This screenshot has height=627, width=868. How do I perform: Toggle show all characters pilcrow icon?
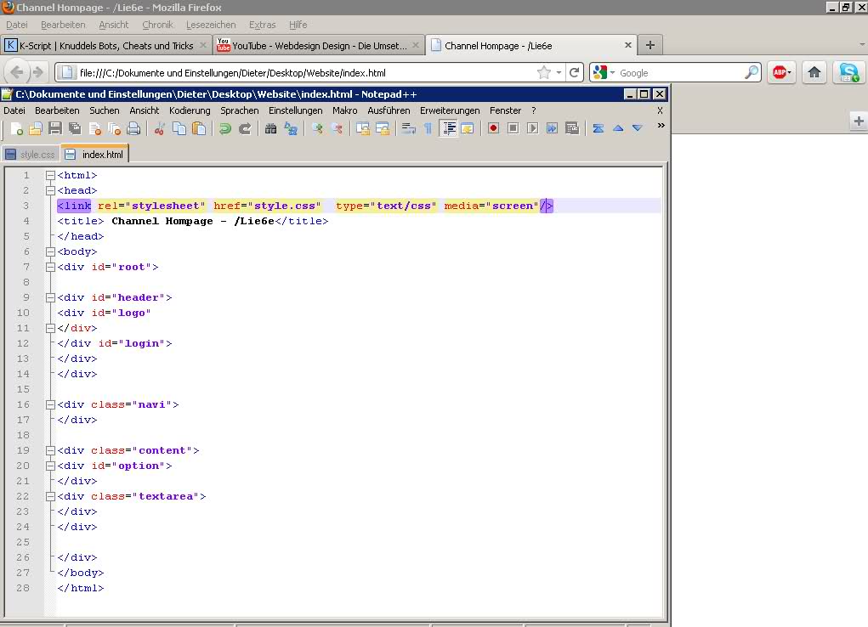(428, 128)
